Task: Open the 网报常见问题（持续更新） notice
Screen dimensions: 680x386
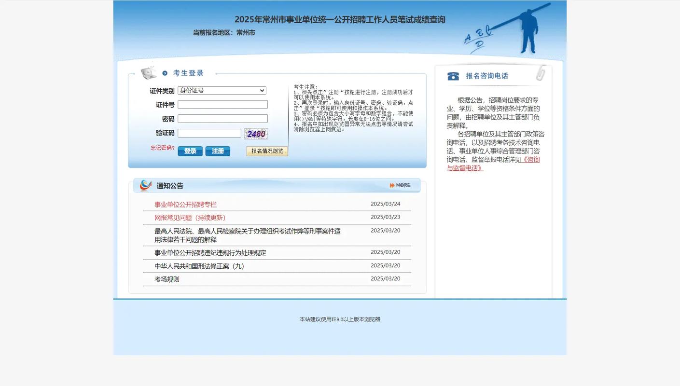Action: (190, 217)
